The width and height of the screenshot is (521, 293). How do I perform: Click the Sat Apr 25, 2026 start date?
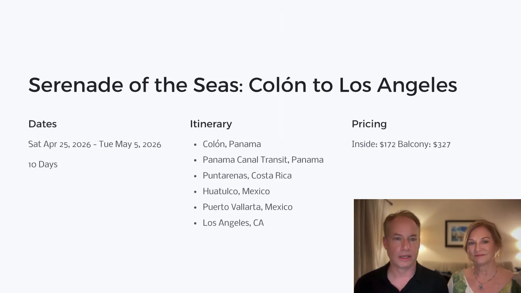(59, 144)
